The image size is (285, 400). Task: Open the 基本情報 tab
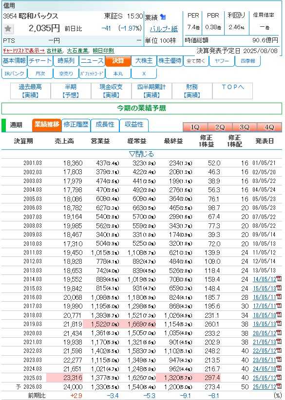tap(14, 61)
